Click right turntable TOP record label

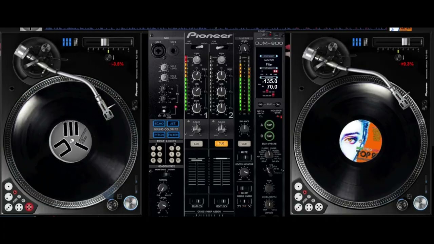pos(361,141)
